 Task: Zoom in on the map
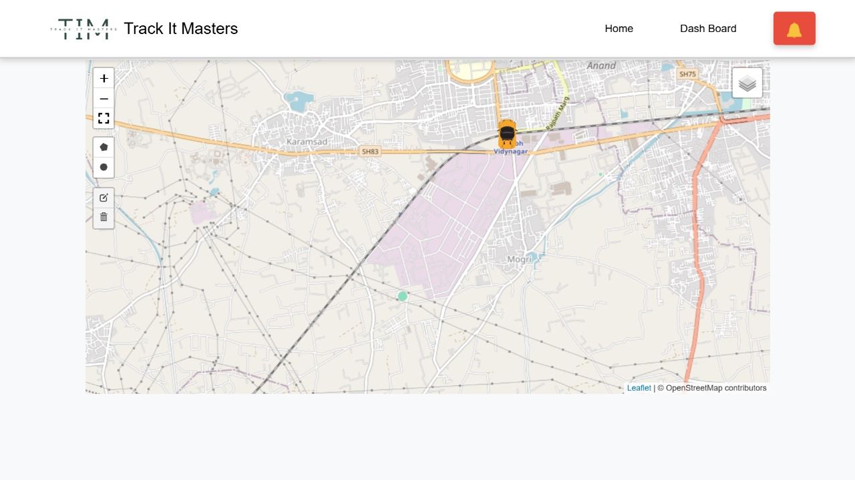104,79
